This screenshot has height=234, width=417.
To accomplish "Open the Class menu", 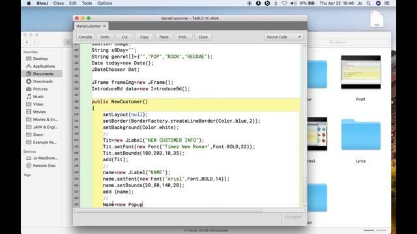I will (58, 3).
